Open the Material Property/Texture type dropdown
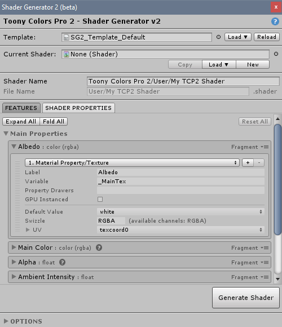This screenshot has width=282, height=327. (x=132, y=163)
